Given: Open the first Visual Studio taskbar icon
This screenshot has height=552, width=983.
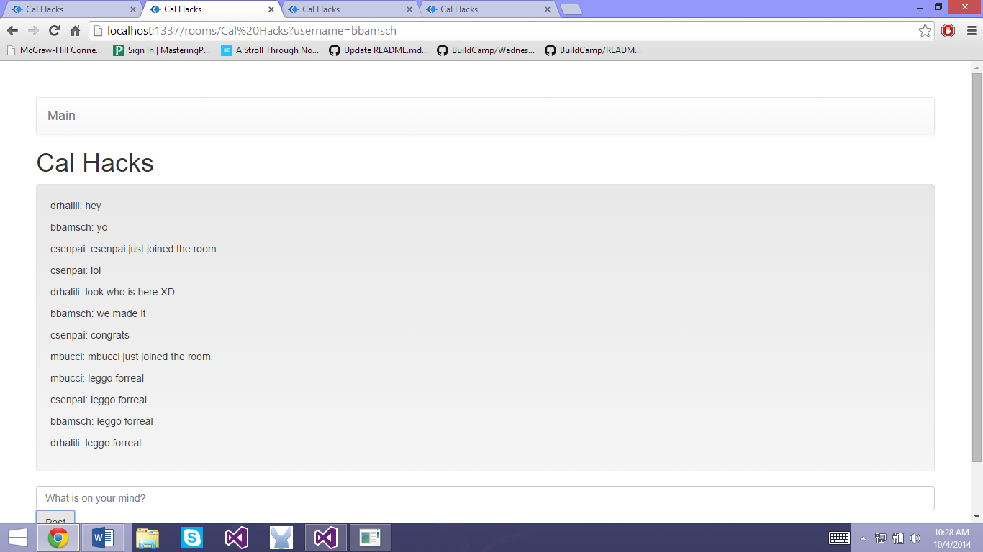Looking at the screenshot, I should [x=237, y=538].
